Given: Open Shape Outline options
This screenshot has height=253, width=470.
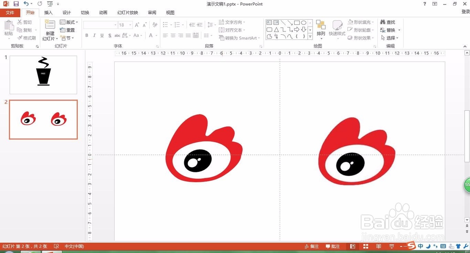Looking at the screenshot, I should pyautogui.click(x=361, y=30).
